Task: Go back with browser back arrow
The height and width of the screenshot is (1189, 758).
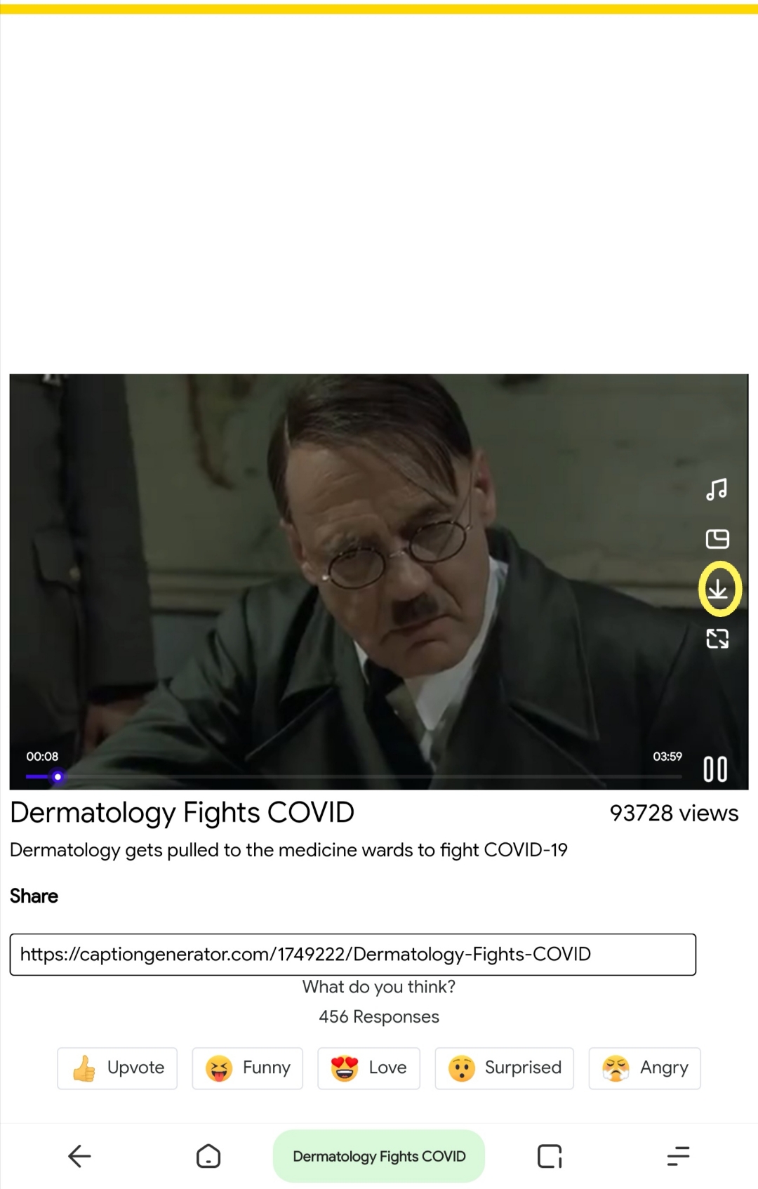Action: coord(79,1156)
